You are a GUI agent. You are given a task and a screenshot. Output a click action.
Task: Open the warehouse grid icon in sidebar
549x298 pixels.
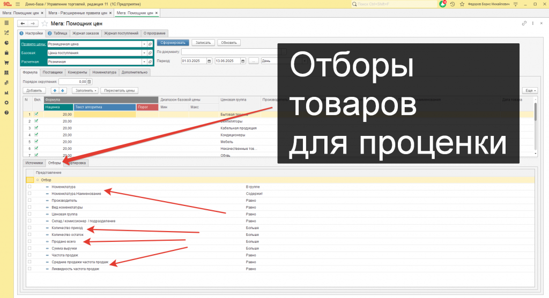(6, 73)
